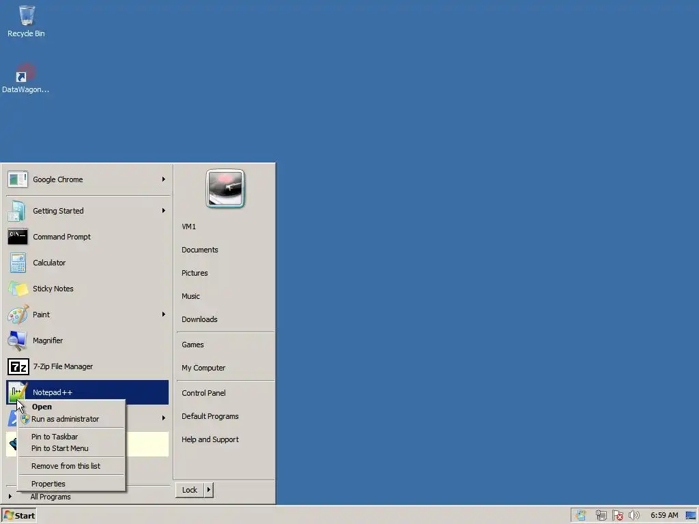This screenshot has height=524, width=699.
Task: Launch 7-Zip File Manager
Action: pyautogui.click(x=87, y=366)
